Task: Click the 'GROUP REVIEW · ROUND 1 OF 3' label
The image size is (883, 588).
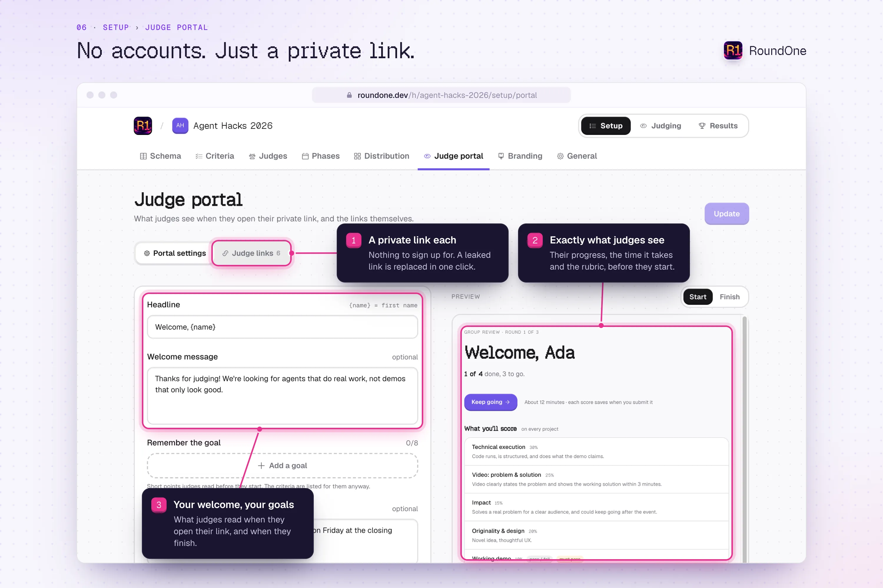Action: click(501, 332)
